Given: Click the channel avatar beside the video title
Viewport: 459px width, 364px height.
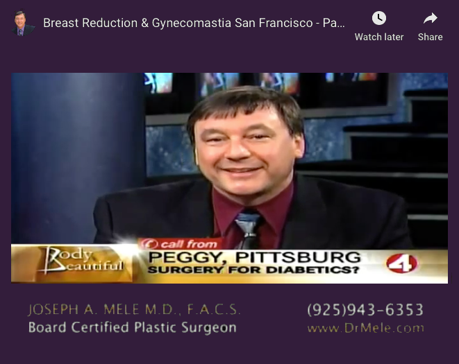Looking at the screenshot, I should coord(22,24).
